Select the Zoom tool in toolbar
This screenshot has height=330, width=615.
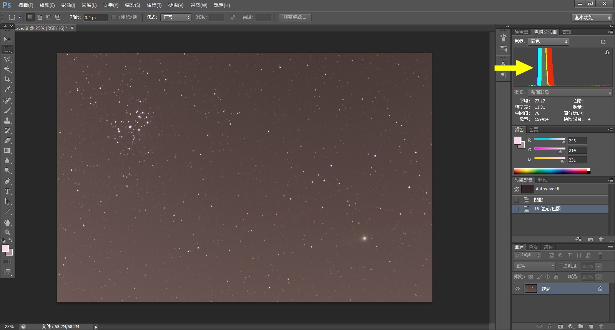click(x=7, y=233)
